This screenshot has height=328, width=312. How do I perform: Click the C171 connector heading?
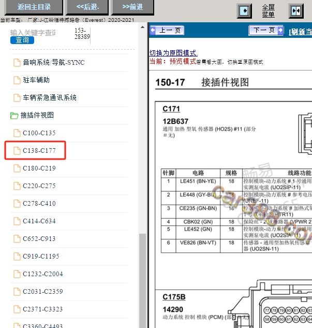[x=171, y=109]
